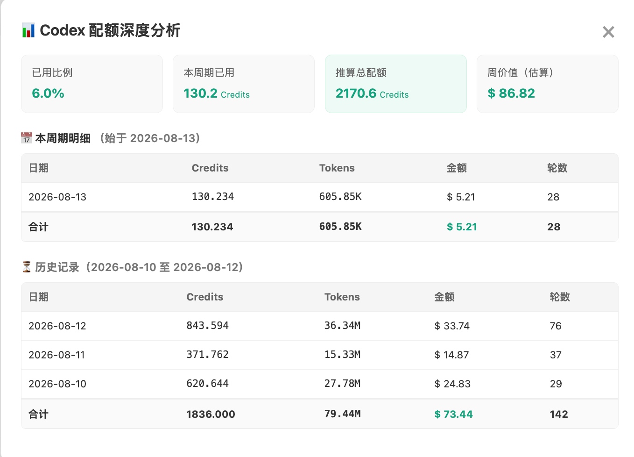Click the 周价值（估算）card label

pyautogui.click(x=521, y=72)
